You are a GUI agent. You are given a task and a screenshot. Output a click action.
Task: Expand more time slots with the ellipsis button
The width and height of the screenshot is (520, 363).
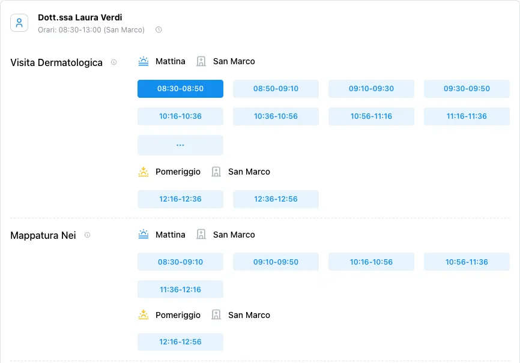tap(180, 145)
